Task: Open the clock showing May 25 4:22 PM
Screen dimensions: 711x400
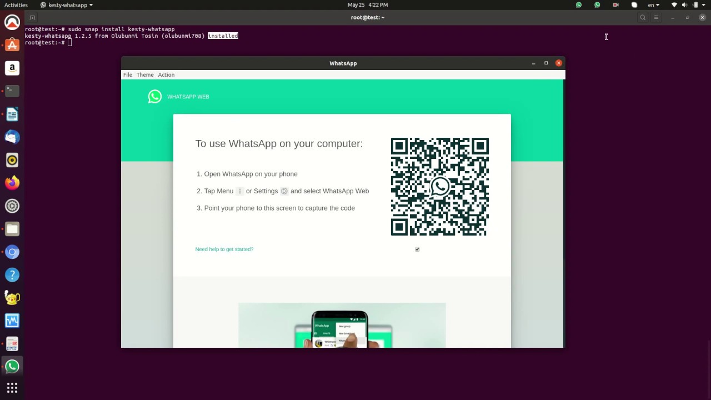Action: (x=368, y=5)
